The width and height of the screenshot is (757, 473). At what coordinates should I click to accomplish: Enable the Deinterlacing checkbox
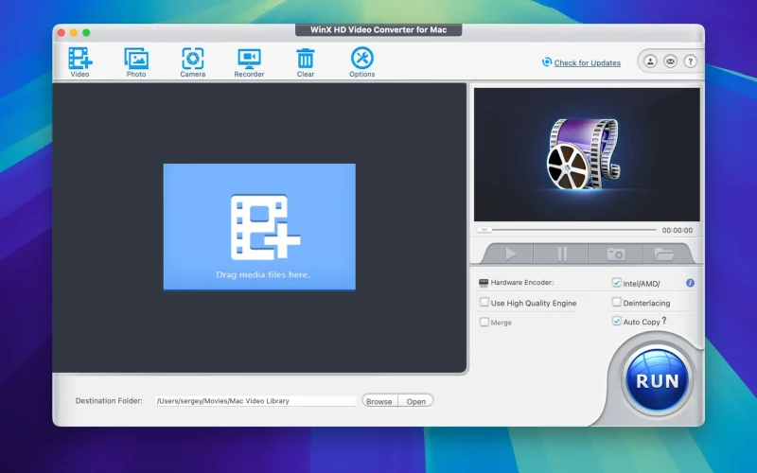617,302
